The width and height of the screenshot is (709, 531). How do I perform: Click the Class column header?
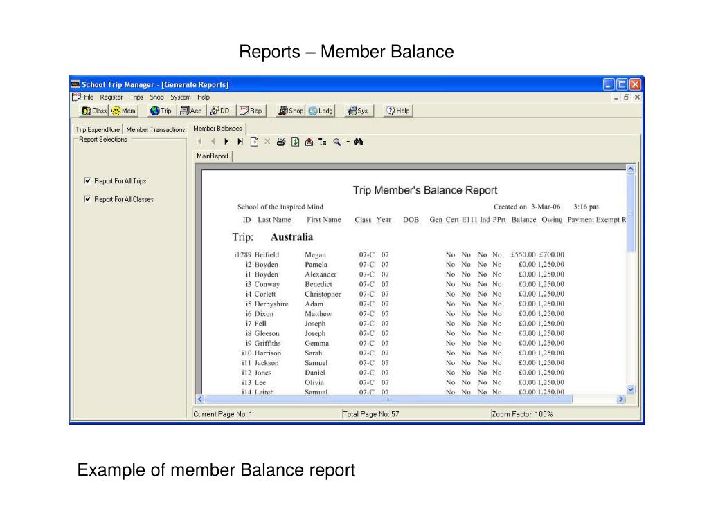pos(363,220)
